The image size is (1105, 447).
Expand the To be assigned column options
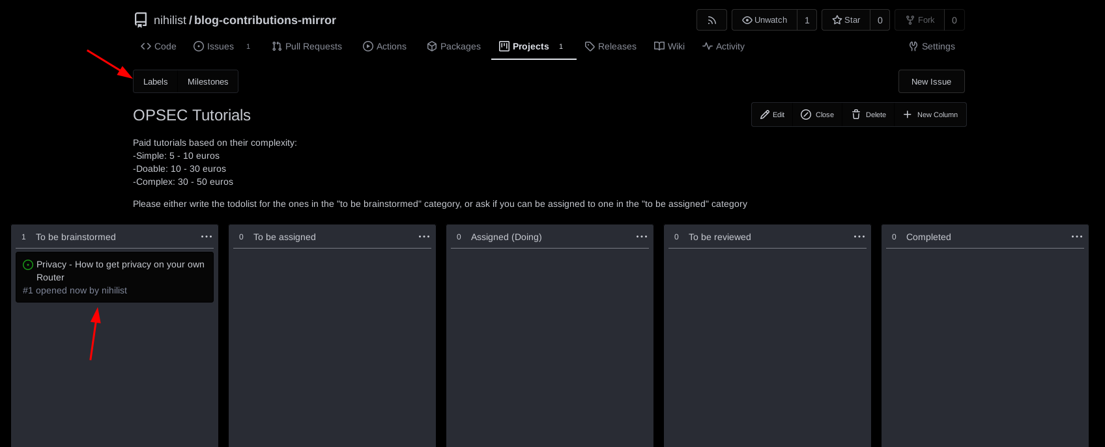coord(424,237)
